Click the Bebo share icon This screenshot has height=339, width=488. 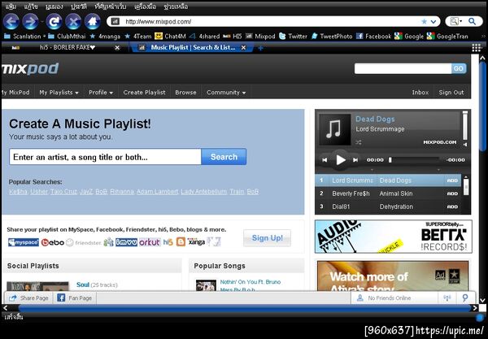53,242
